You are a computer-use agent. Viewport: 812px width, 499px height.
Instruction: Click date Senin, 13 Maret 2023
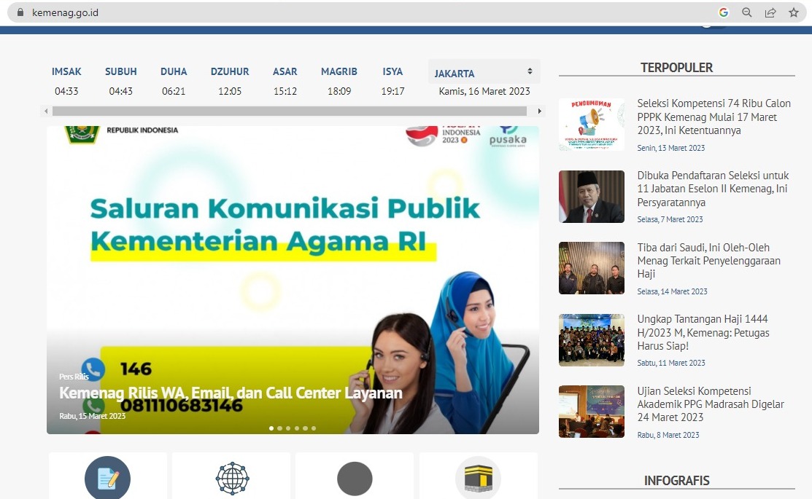coord(670,148)
